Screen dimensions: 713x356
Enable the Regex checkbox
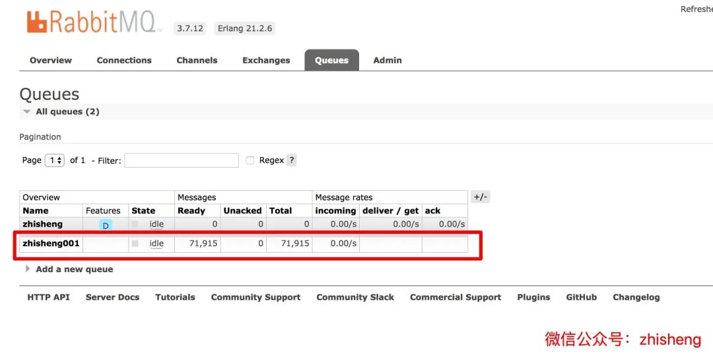click(250, 160)
